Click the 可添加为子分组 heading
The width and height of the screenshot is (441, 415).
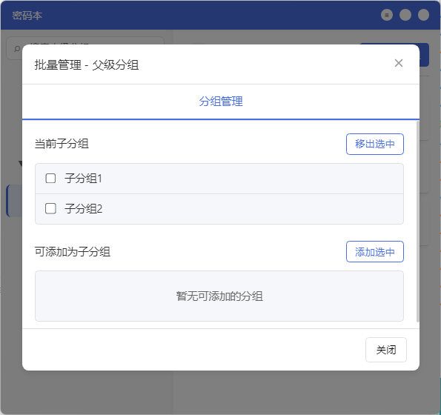pyautogui.click(x=73, y=252)
